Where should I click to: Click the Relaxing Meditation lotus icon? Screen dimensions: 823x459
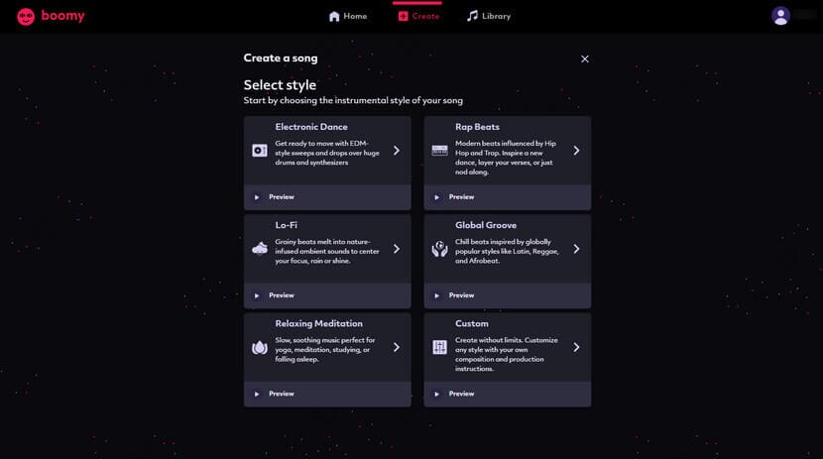coord(260,347)
